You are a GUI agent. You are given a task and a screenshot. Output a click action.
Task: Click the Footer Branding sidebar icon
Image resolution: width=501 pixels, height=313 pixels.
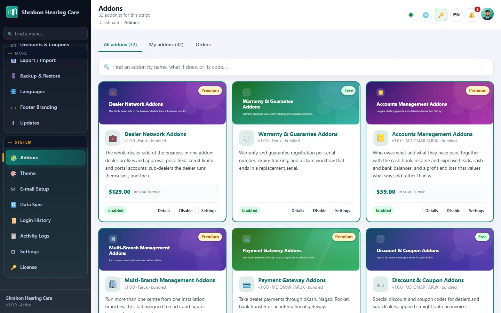pyautogui.click(x=14, y=107)
